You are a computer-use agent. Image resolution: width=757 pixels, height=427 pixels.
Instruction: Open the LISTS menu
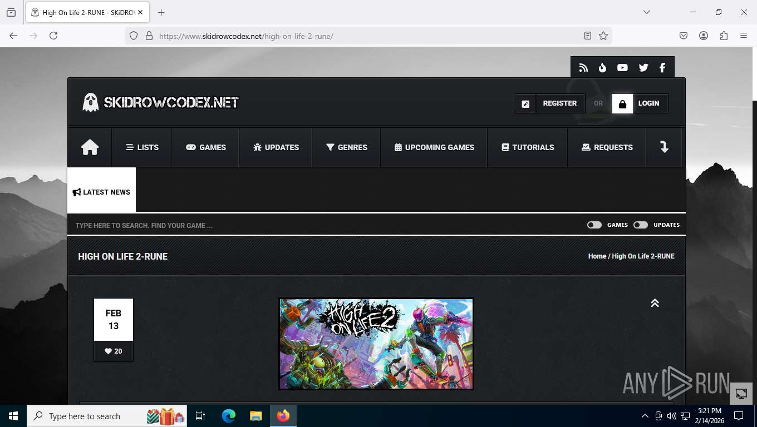(142, 147)
